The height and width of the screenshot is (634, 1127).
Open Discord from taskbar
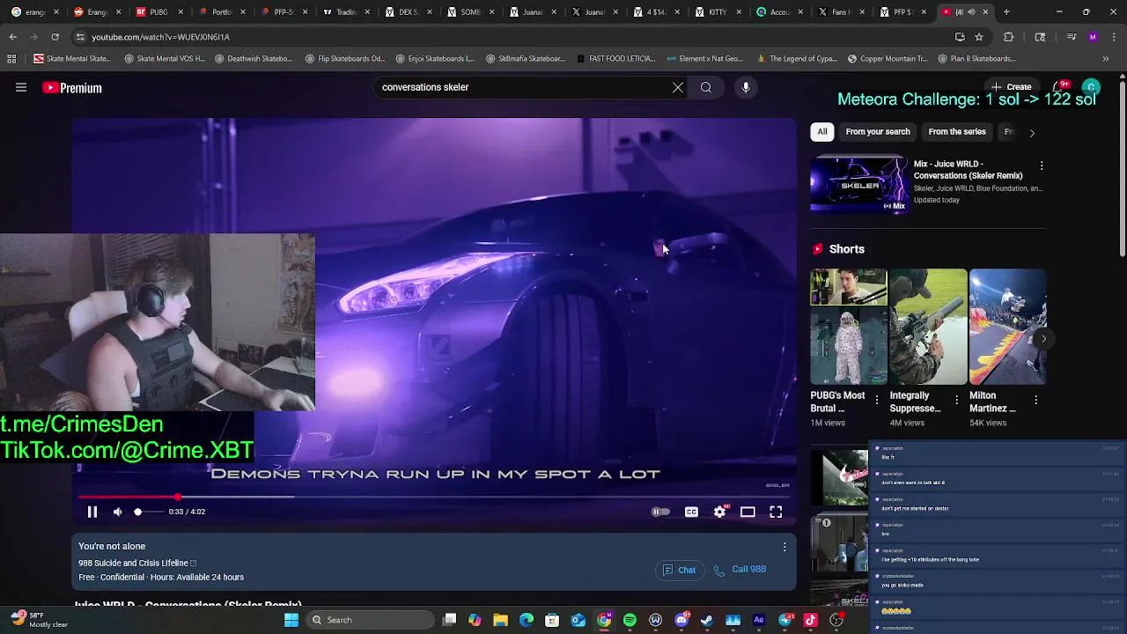[681, 620]
